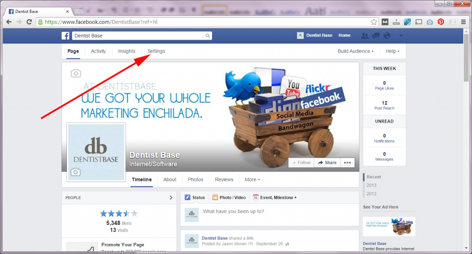The width and height of the screenshot is (472, 254).
Task: Open friend requests icon
Action: click(365, 35)
